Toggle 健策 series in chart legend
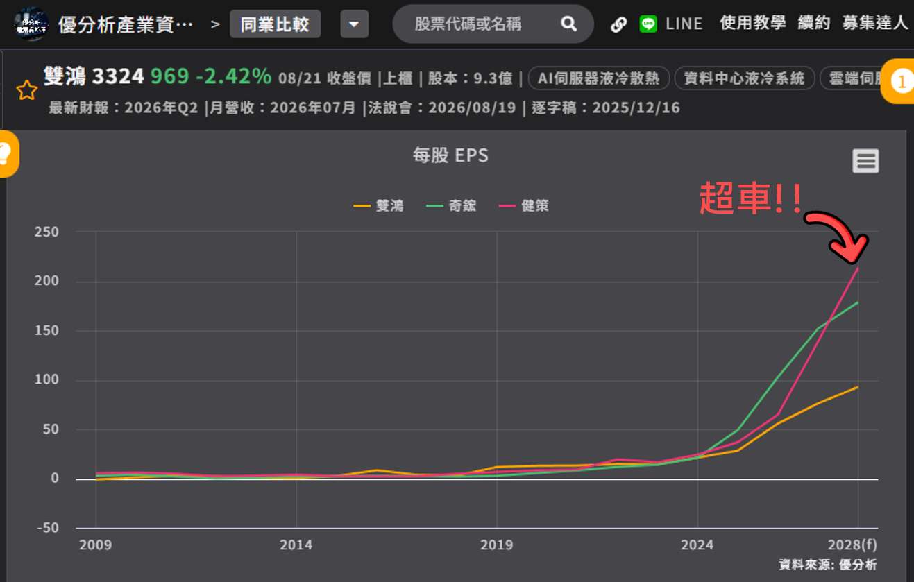Image resolution: width=914 pixels, height=582 pixels. pyautogui.click(x=524, y=205)
